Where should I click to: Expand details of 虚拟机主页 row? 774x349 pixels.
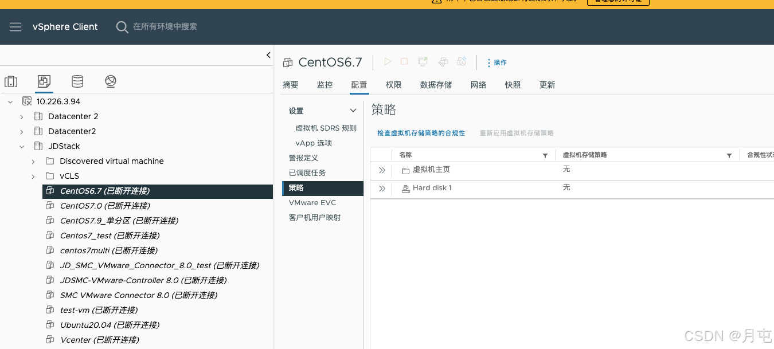coord(382,170)
